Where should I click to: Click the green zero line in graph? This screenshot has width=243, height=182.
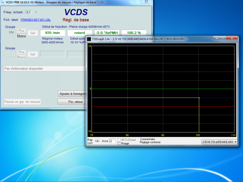(163, 89)
